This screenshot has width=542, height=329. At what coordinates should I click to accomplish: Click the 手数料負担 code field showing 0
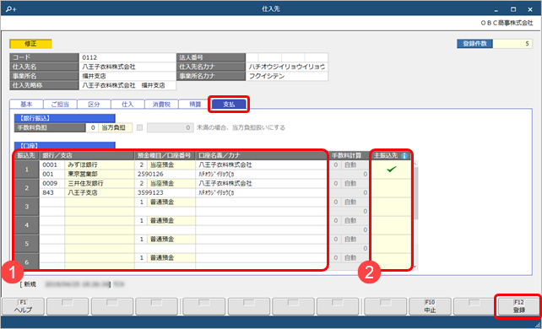pos(92,127)
